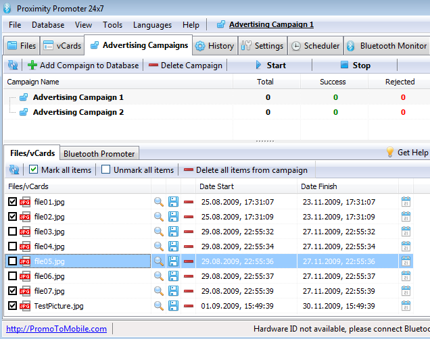Click the splitter handle between the panels
This screenshot has height=339, width=430.
click(x=264, y=141)
